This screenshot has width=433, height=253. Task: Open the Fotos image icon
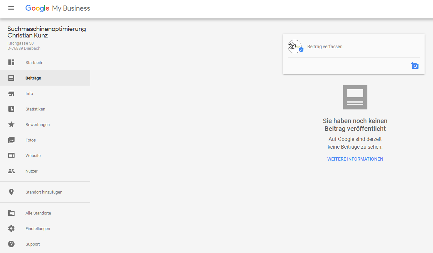tap(11, 140)
